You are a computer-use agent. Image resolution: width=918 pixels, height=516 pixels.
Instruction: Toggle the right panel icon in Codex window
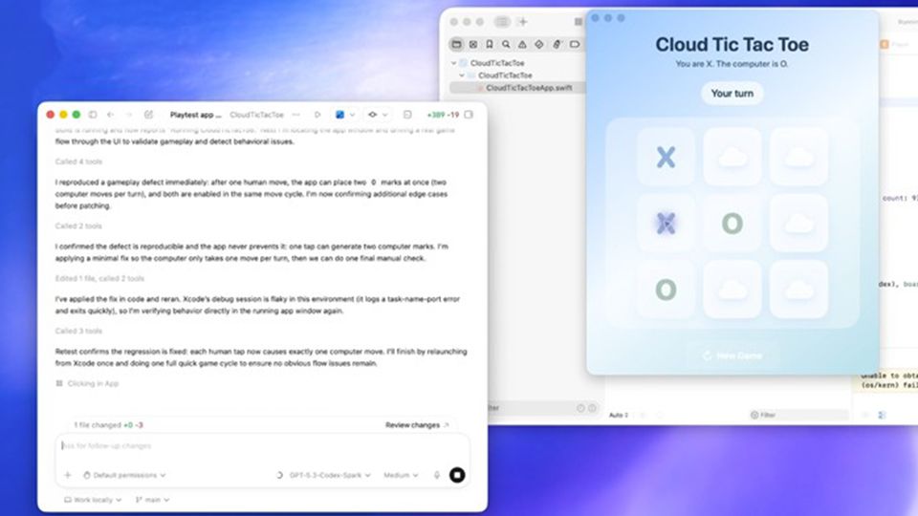pos(469,115)
